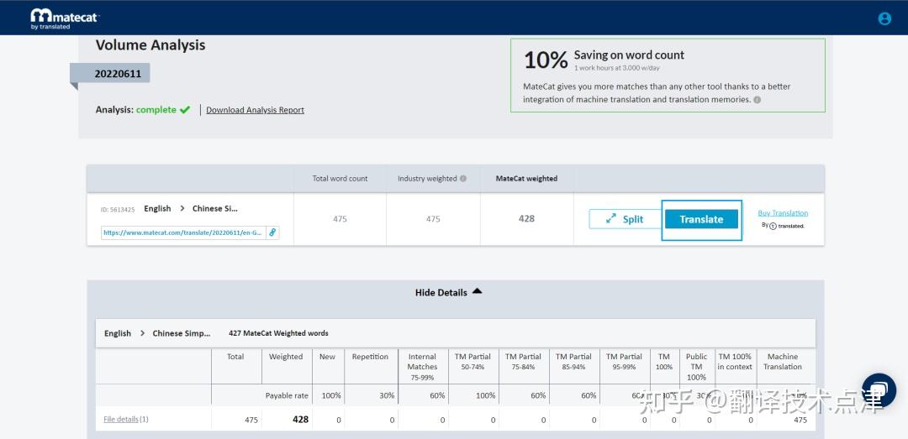This screenshot has height=439, width=908.
Task: Click info icon next to Industry weighted
Action: coord(463,179)
